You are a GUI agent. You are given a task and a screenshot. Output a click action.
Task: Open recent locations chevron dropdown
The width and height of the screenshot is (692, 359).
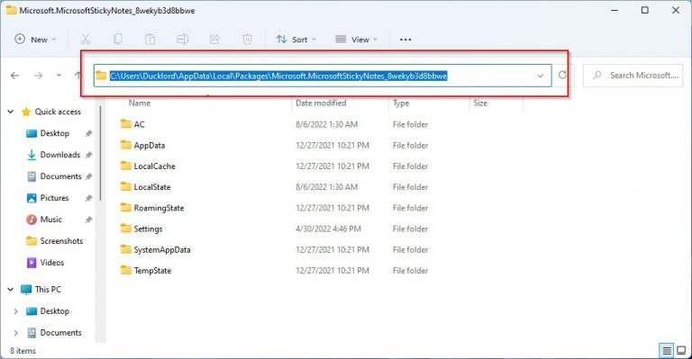coord(59,76)
